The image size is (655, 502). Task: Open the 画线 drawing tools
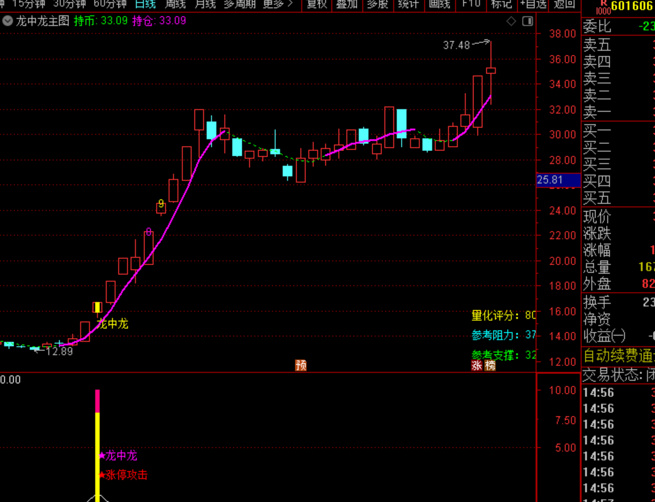click(439, 4)
